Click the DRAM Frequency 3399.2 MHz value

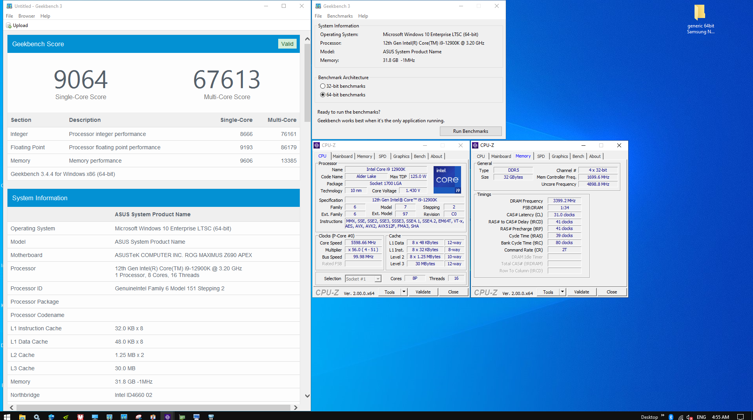(x=564, y=201)
